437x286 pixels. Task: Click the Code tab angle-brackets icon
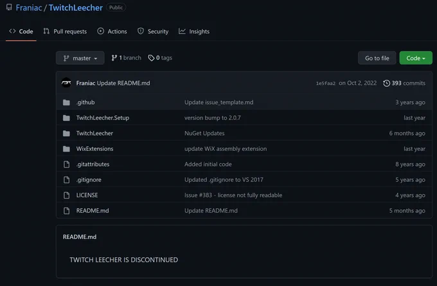tap(12, 31)
